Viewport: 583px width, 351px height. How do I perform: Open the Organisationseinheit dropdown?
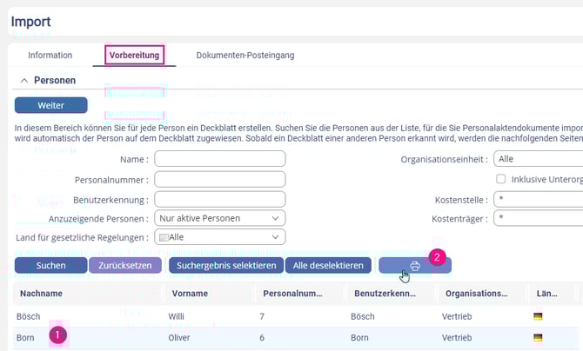tap(537, 159)
